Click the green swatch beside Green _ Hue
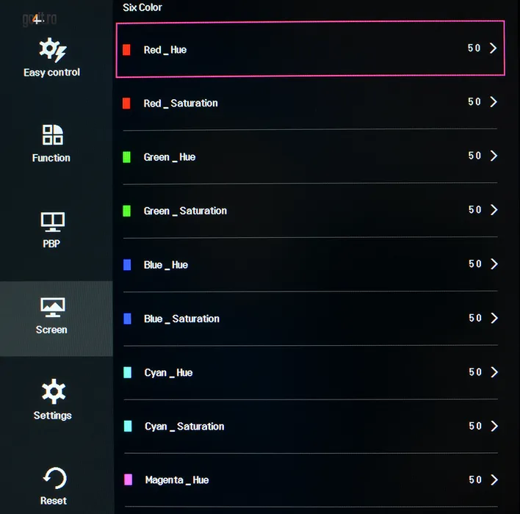The width and height of the screenshot is (520, 514). [127, 157]
